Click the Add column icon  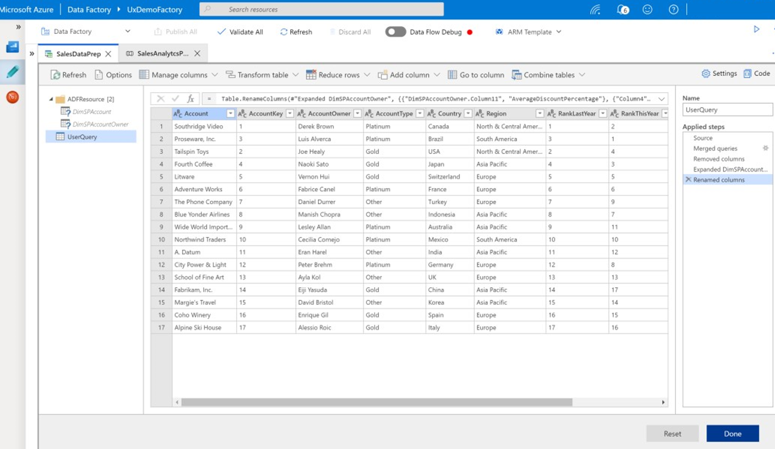pos(384,75)
